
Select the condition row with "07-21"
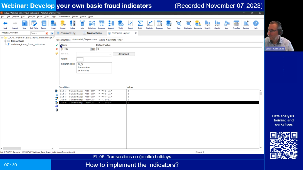click(159, 97)
